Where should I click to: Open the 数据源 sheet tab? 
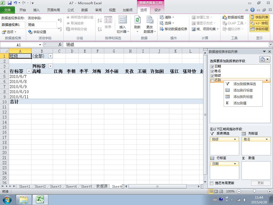tap(102, 186)
